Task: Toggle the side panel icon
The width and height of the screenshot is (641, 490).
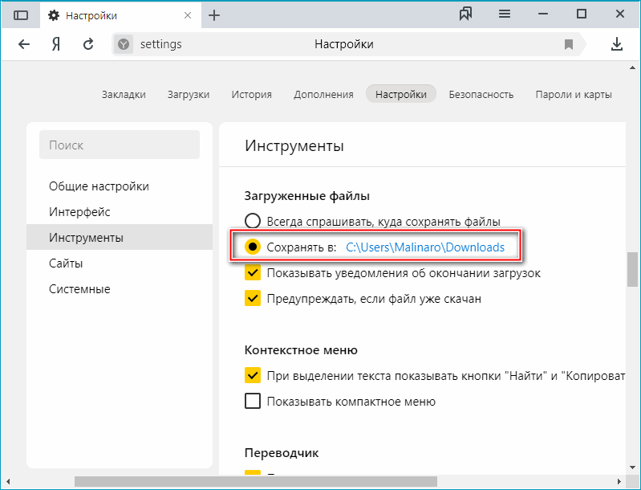Action: pos(20,15)
